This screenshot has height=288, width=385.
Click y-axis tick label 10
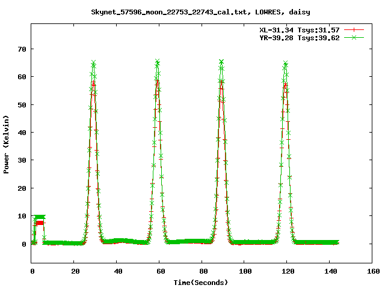click(22, 216)
